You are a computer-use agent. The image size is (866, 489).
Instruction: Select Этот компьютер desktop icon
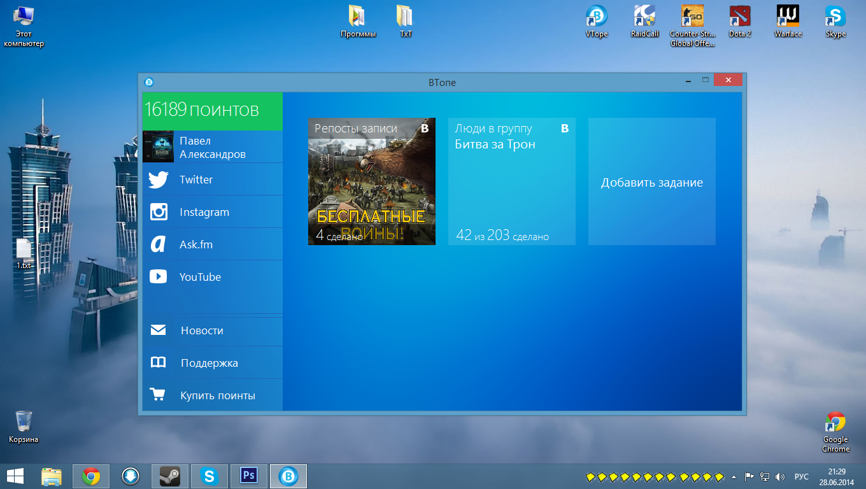24,25
